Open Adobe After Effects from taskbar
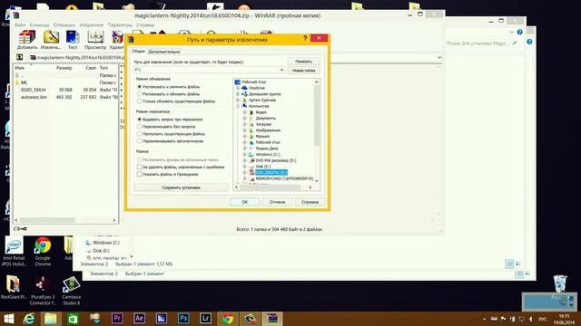 (x=139, y=318)
